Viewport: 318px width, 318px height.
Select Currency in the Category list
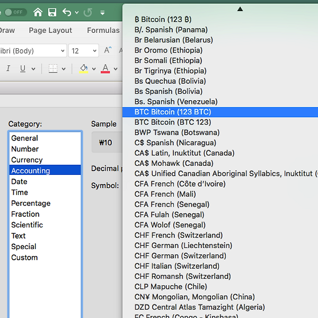click(27, 160)
